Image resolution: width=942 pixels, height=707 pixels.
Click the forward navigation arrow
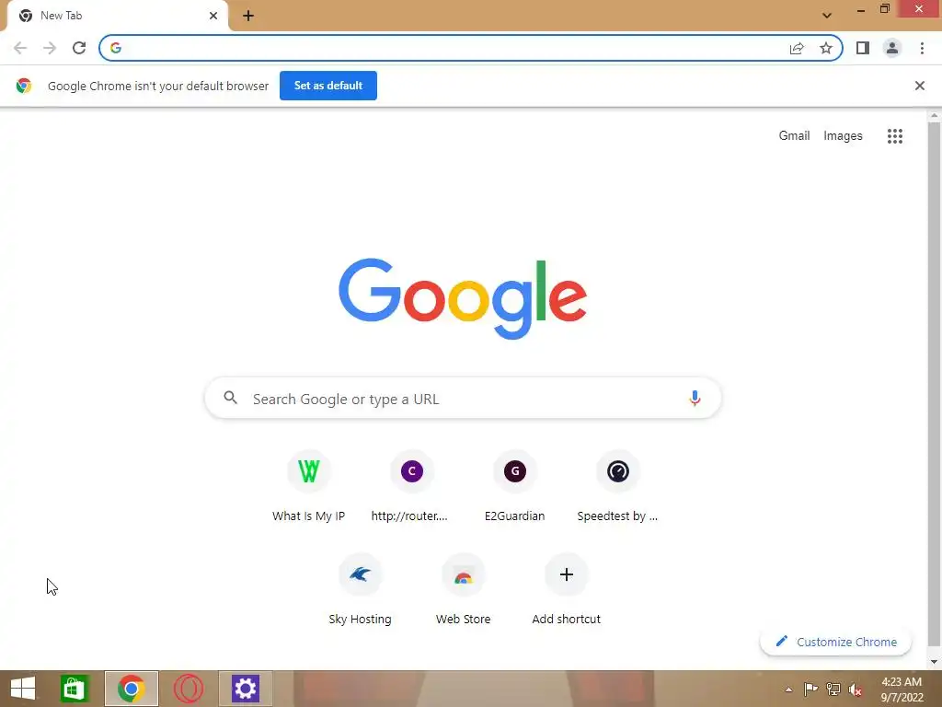[x=50, y=48]
